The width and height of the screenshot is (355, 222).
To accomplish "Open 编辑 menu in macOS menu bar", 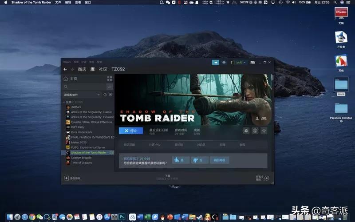I will pos(68,2).
